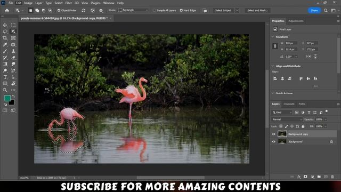Select the Frame tool
This screenshot has height=192, width=341.
click(x=13, y=38)
